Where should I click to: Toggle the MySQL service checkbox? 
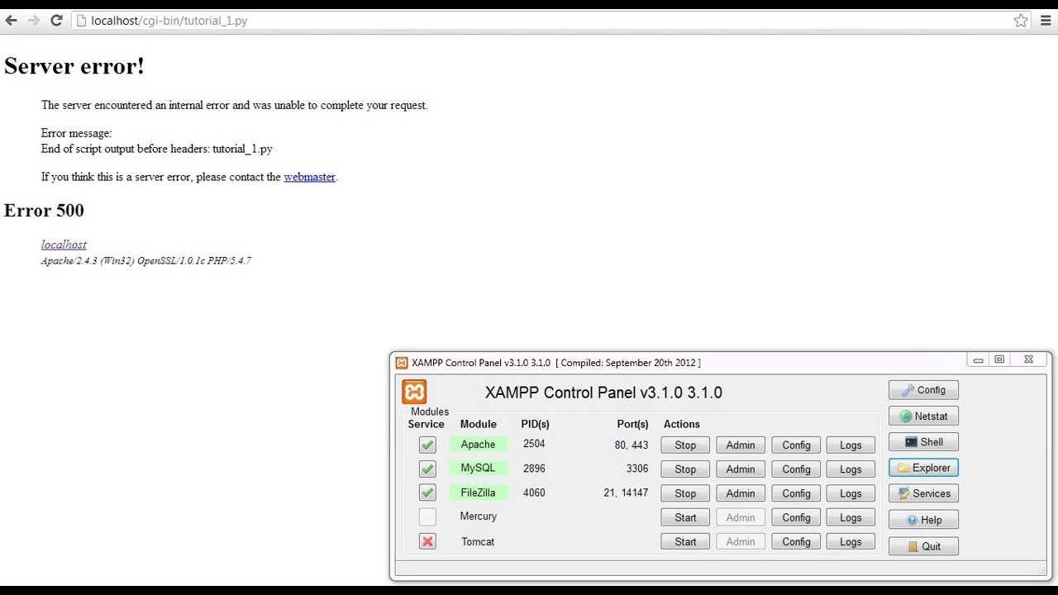427,469
